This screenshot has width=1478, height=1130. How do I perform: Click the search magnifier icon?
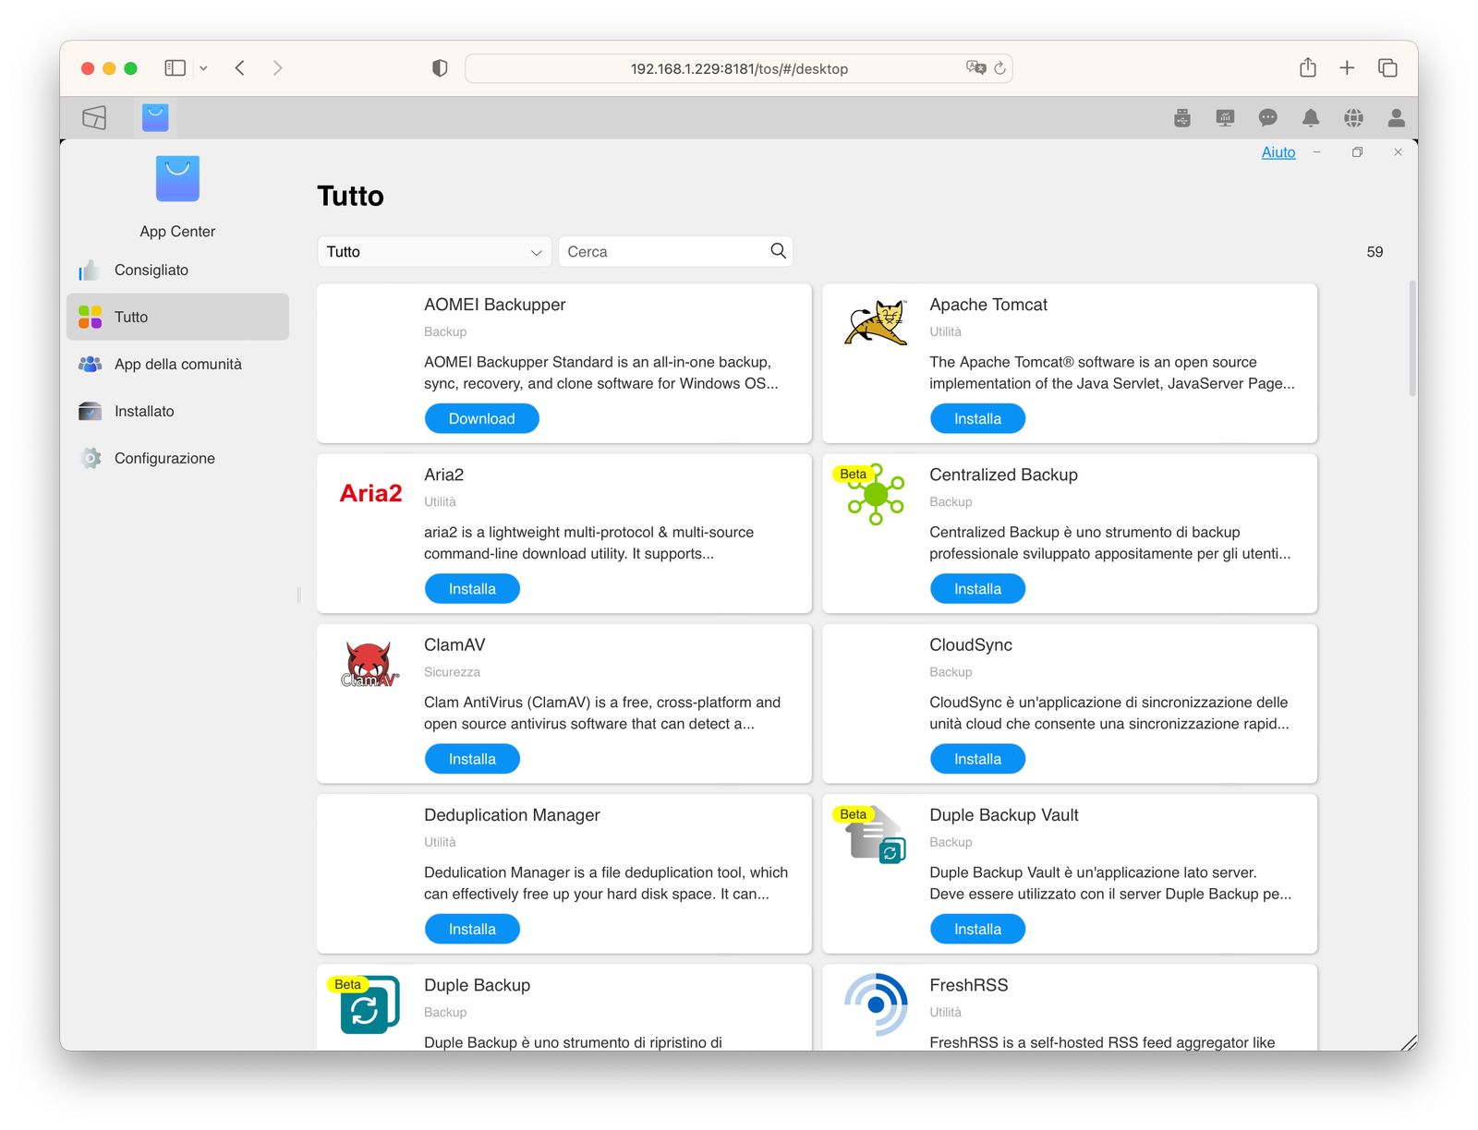779,251
